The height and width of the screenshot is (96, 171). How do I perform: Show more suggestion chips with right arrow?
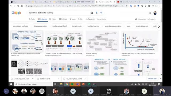tap(159, 27)
